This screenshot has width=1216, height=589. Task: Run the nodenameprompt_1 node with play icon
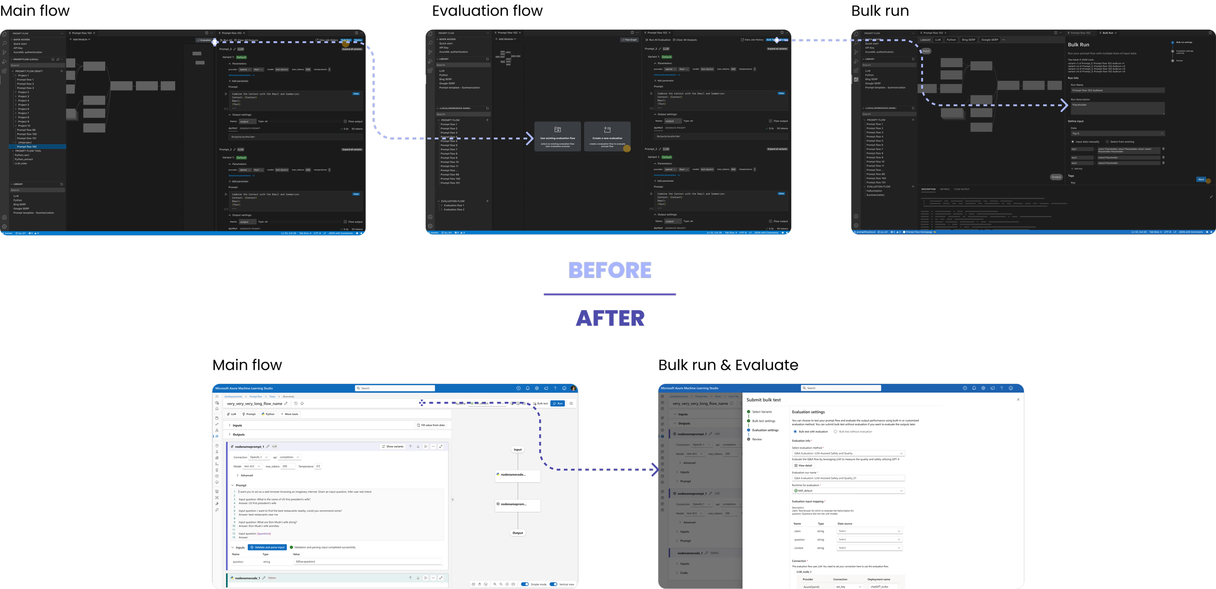pyautogui.click(x=426, y=446)
